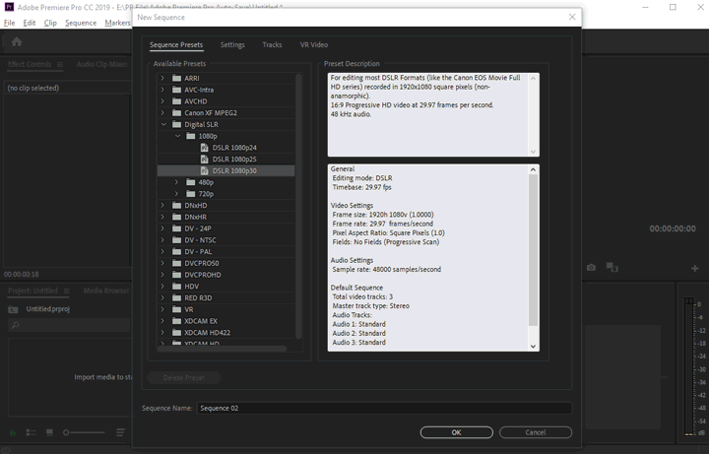Open the Sequence menu
Image resolution: width=709 pixels, height=454 pixels.
click(x=81, y=23)
